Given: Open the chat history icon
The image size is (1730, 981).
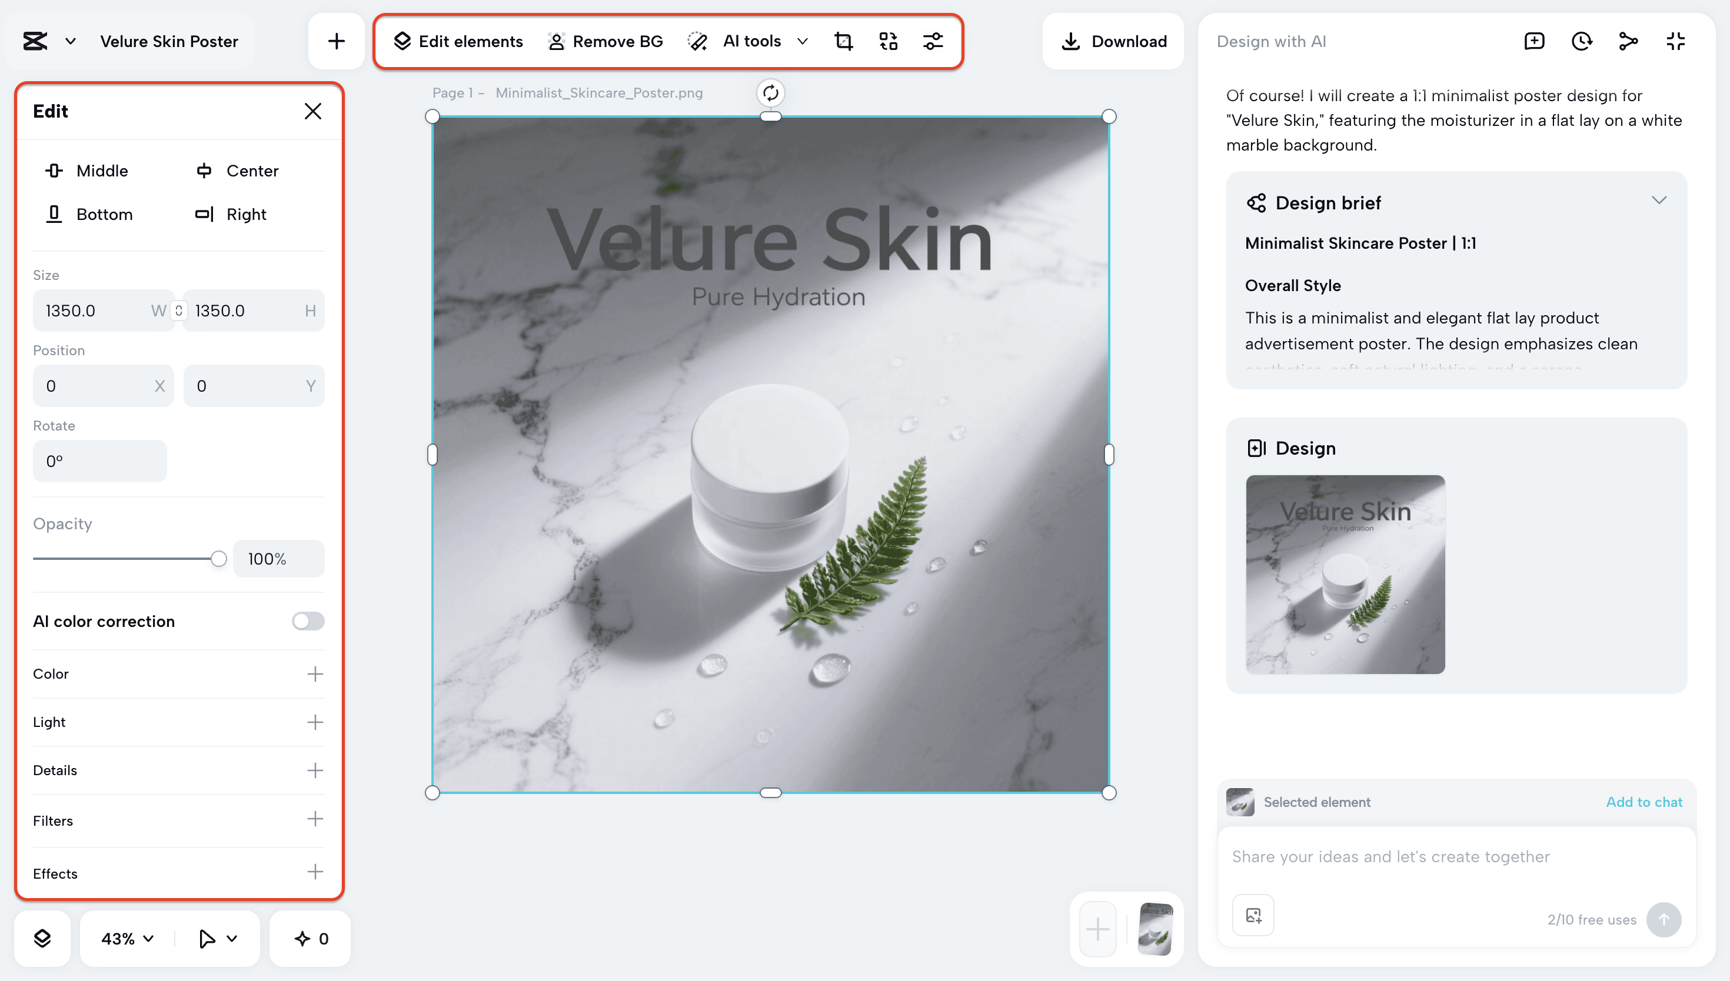Looking at the screenshot, I should coord(1582,41).
